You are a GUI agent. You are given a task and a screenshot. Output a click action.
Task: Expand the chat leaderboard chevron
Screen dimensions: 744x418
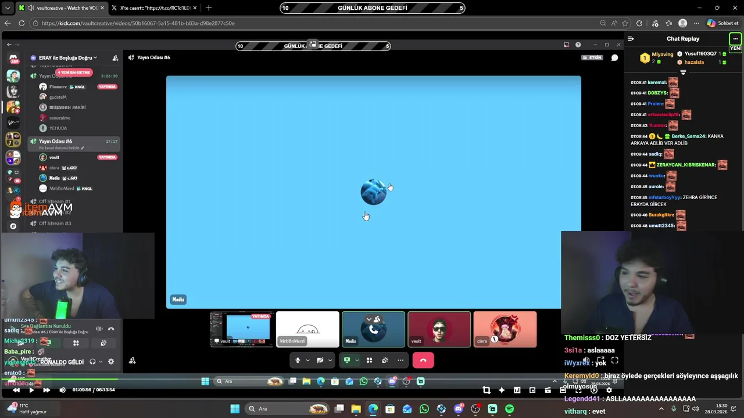pos(683,73)
